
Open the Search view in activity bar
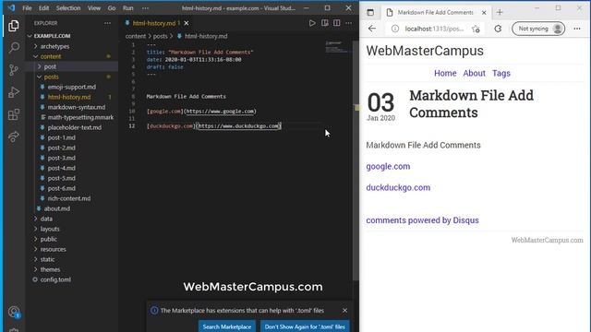tap(14, 47)
